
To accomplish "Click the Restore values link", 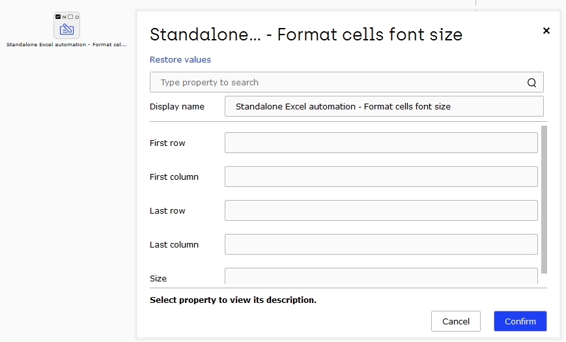I will [x=180, y=59].
